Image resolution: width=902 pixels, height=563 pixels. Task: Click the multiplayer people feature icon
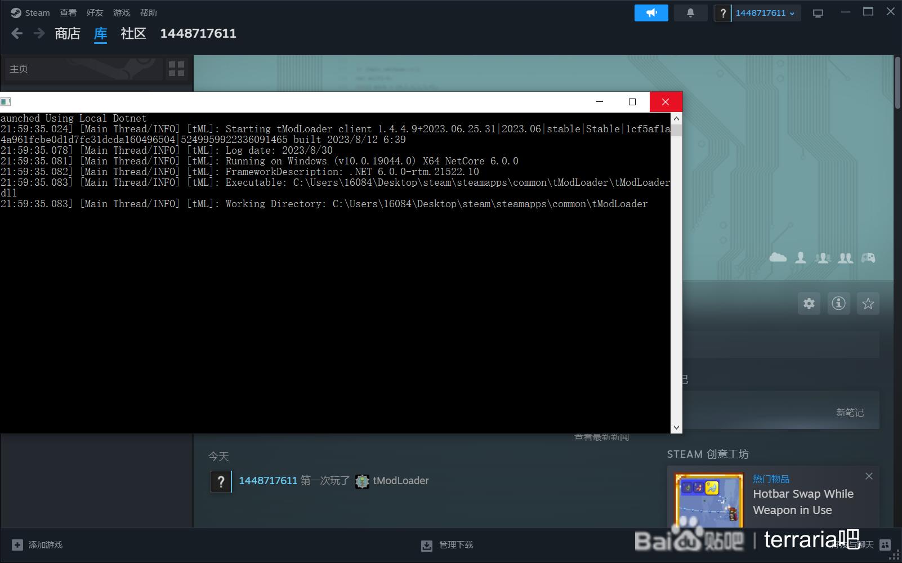point(845,258)
